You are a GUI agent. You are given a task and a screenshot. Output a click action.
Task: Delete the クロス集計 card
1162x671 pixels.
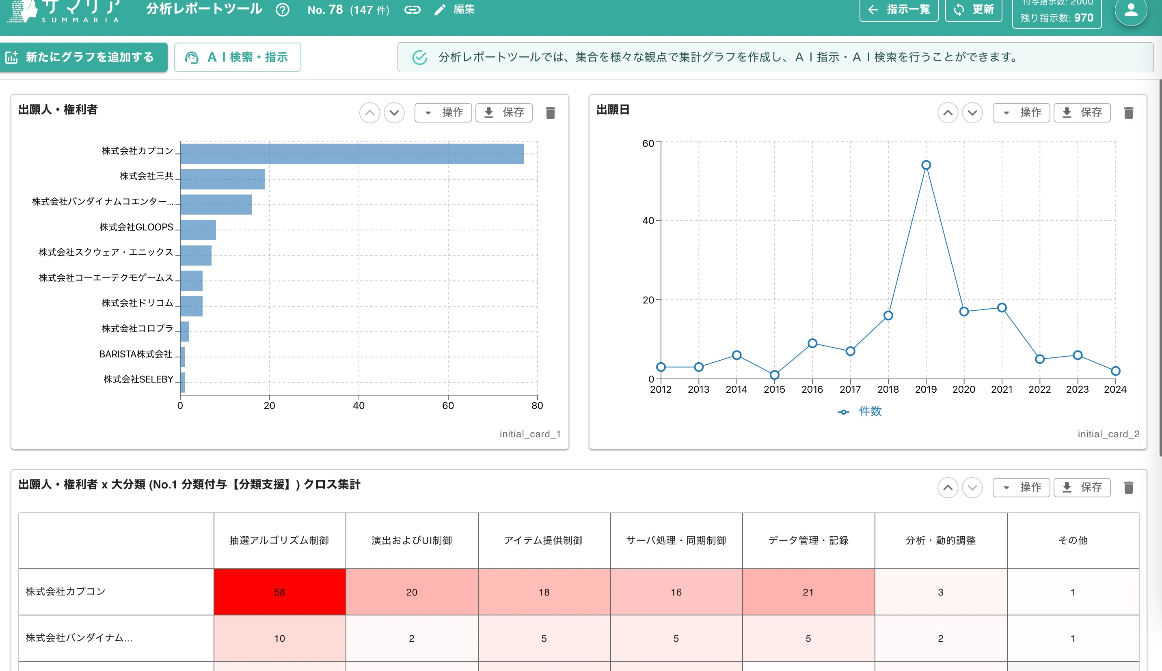1129,488
